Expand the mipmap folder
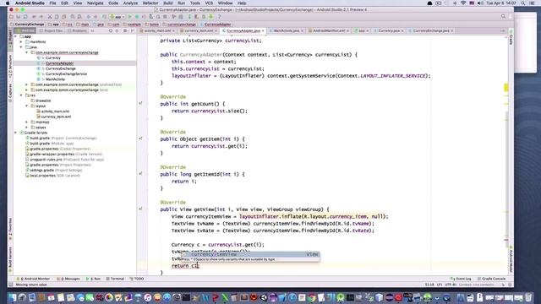 click(x=26, y=122)
